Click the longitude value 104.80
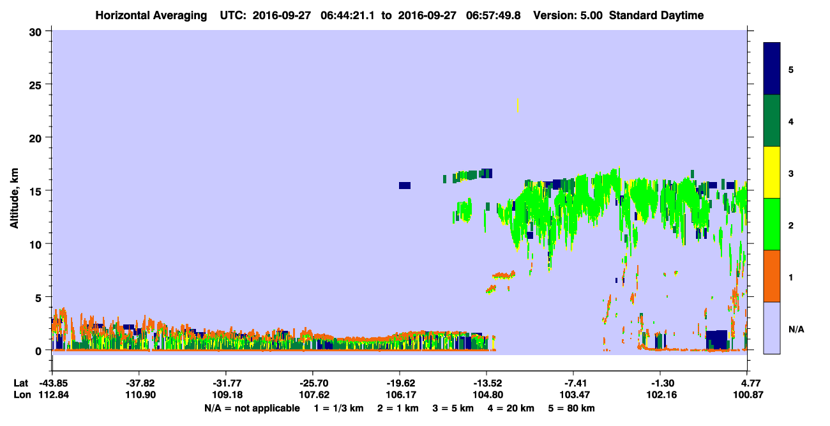Screen dimensions: 830x426 point(487,395)
